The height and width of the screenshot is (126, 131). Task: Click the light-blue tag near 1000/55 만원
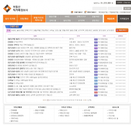(x=96, y=77)
